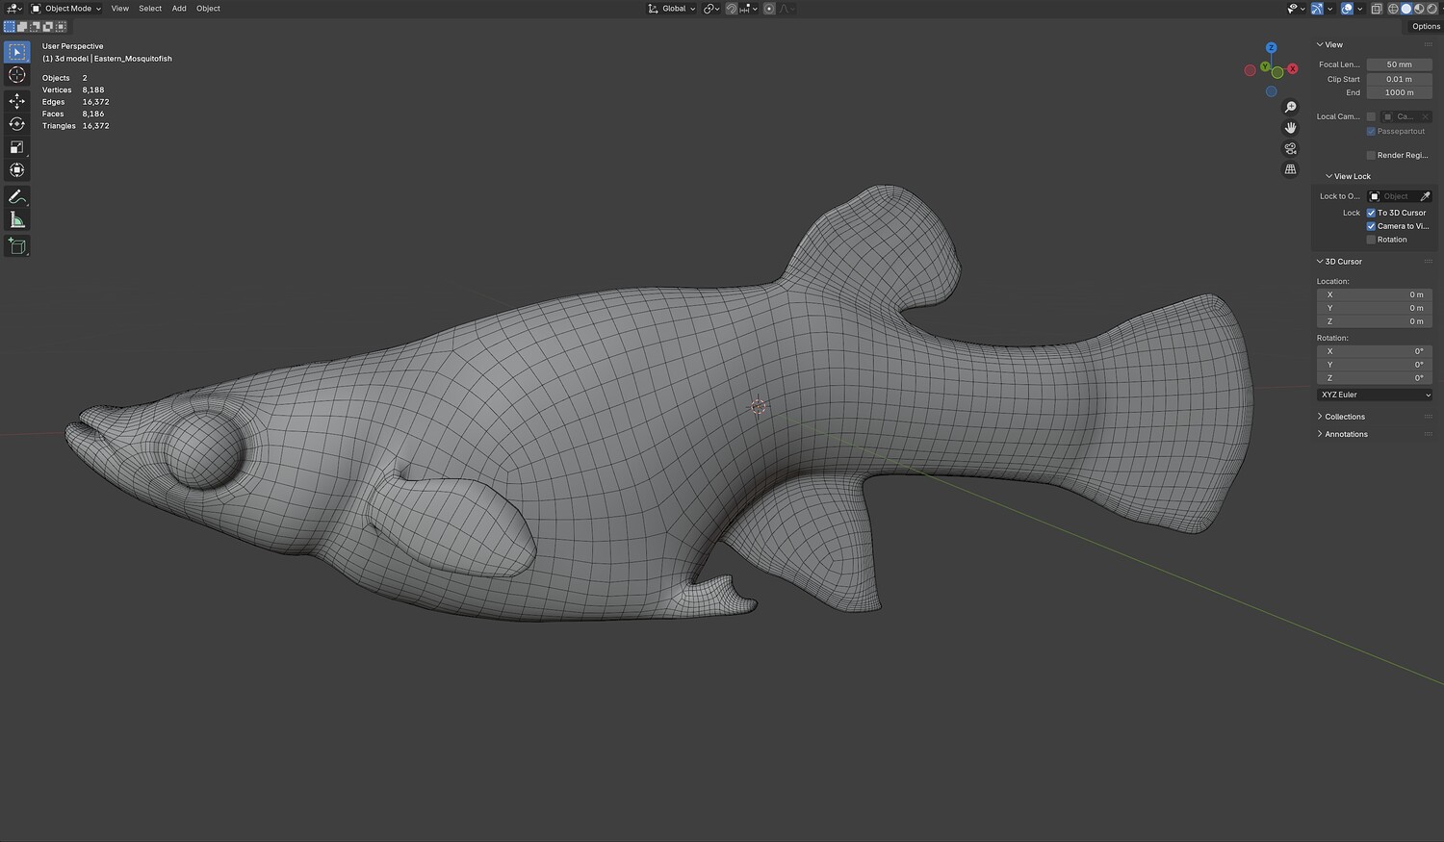This screenshot has height=842, width=1444.
Task: Click the Clip Start 0.01 m field
Action: (1400, 79)
